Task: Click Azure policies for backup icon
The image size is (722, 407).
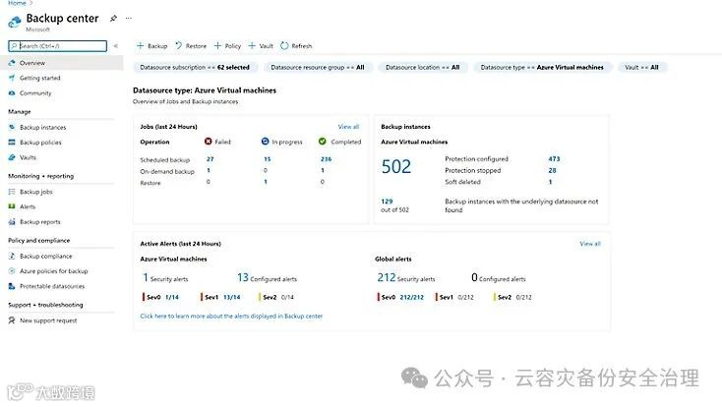Action: pos(12,271)
